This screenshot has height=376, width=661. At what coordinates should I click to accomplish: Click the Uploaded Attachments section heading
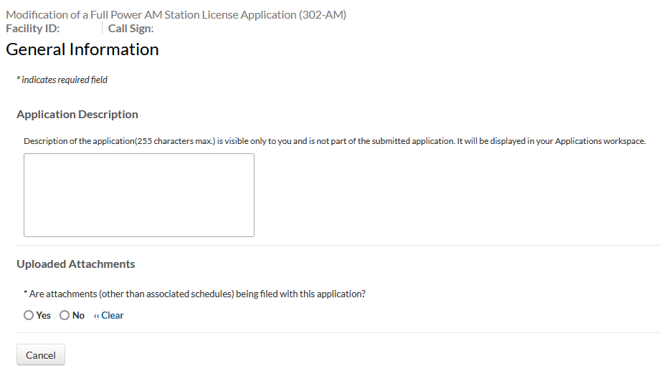76,264
